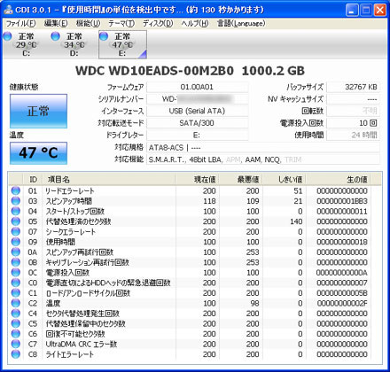This screenshot has height=372, width=390.
Task: Click the interface field USB (Serial ATA)
Action: pyautogui.click(x=197, y=111)
